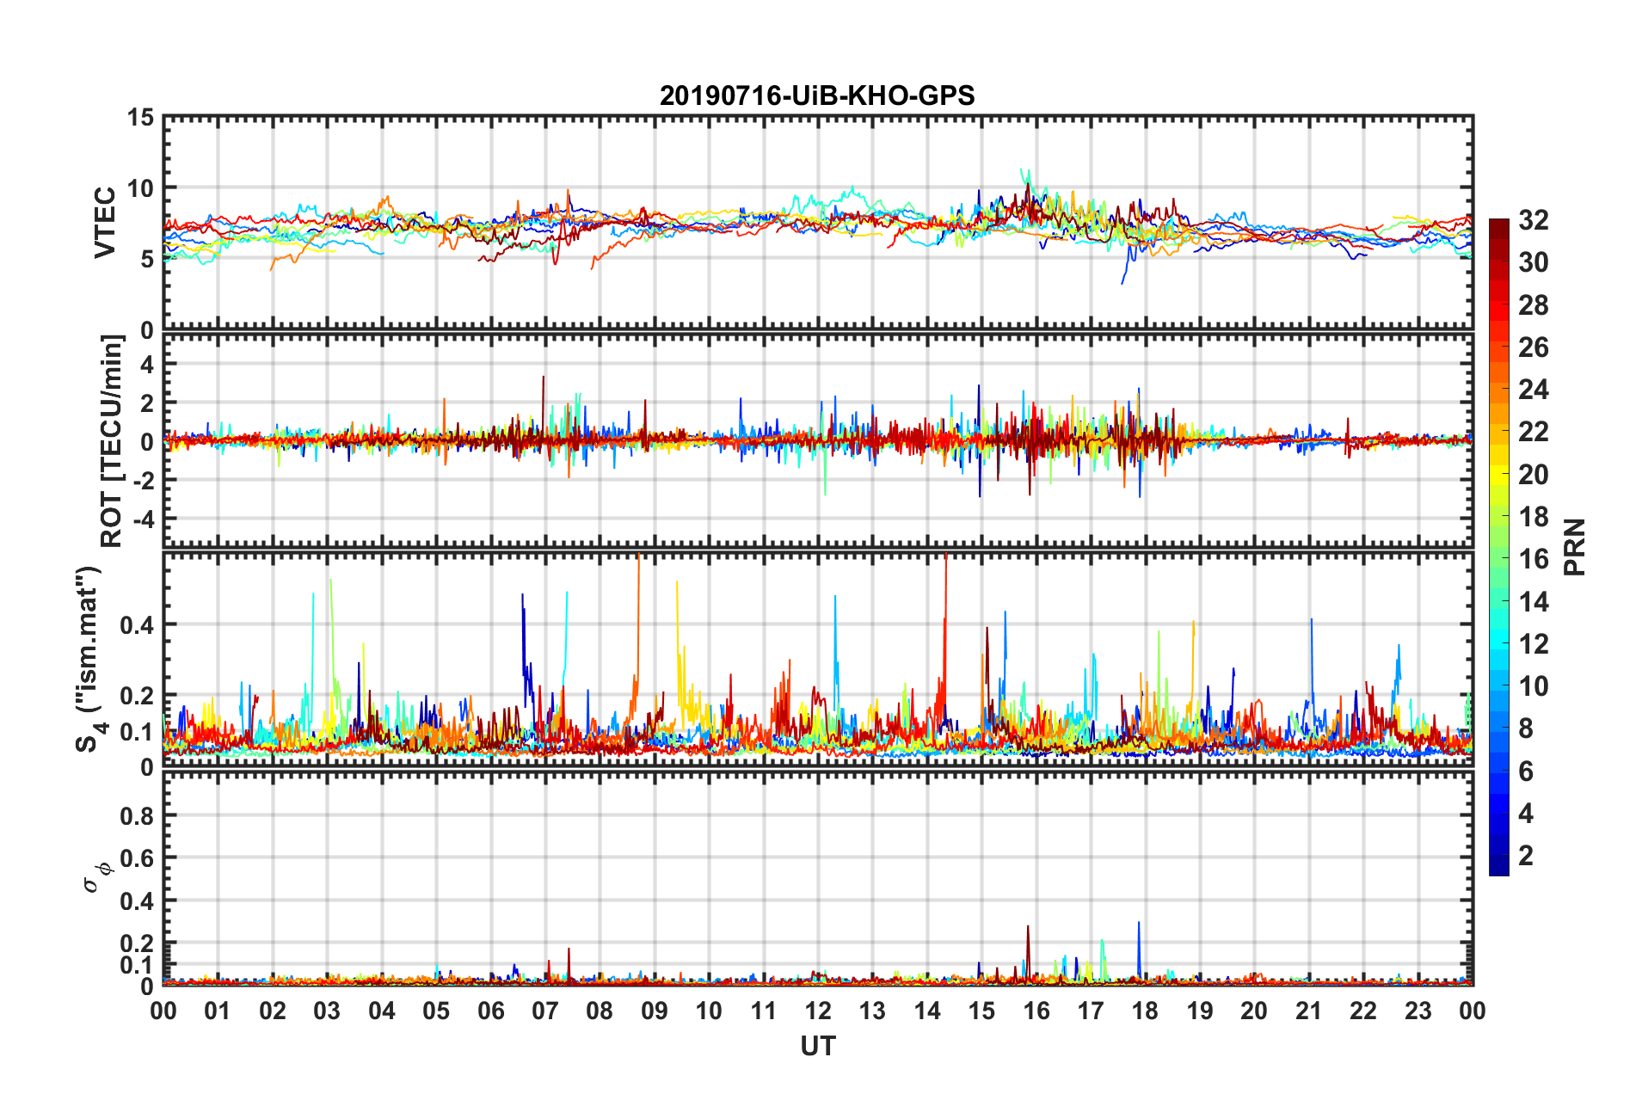Click the S4 axis tick 0.1
The height and width of the screenshot is (1094, 1636).
tap(138, 731)
